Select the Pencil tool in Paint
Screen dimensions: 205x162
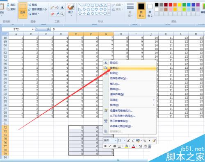52,7
